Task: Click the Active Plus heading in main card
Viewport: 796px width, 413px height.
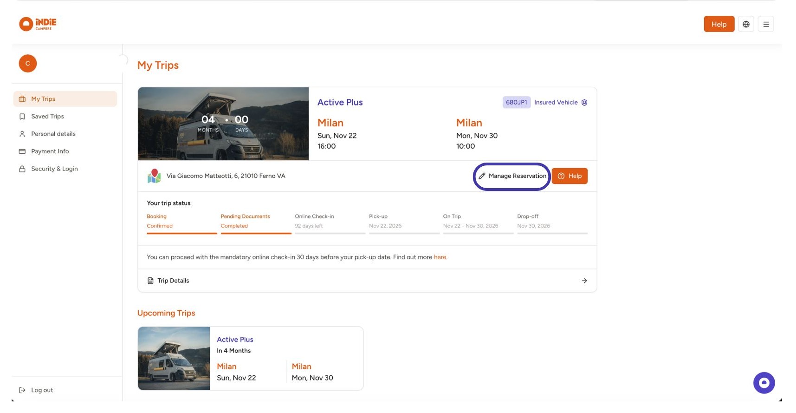Action: click(x=340, y=102)
